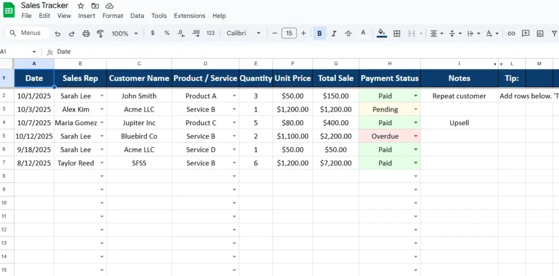Open the Google Sheets home icon
This screenshot has width=559, height=276.
(9, 10)
